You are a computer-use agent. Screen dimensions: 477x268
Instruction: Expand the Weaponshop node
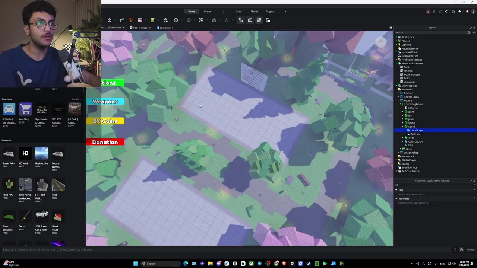[398, 153]
